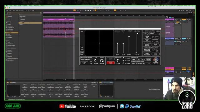The image size is (200, 112).
Task: Toggle the orange Follow button in transport bar
Action: coord(74,10)
